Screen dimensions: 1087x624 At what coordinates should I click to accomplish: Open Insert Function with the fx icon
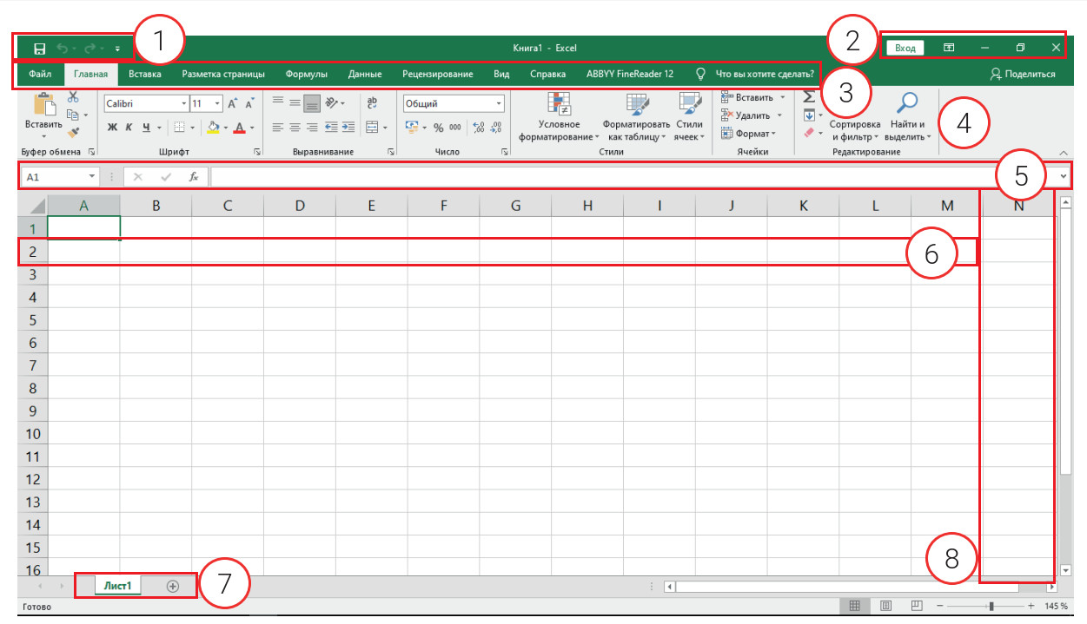pyautogui.click(x=194, y=176)
